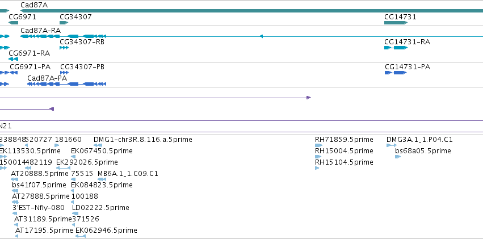The height and width of the screenshot is (239, 483).
Task: Click the EK292026.5prime EST glyph
Action: 64,168
